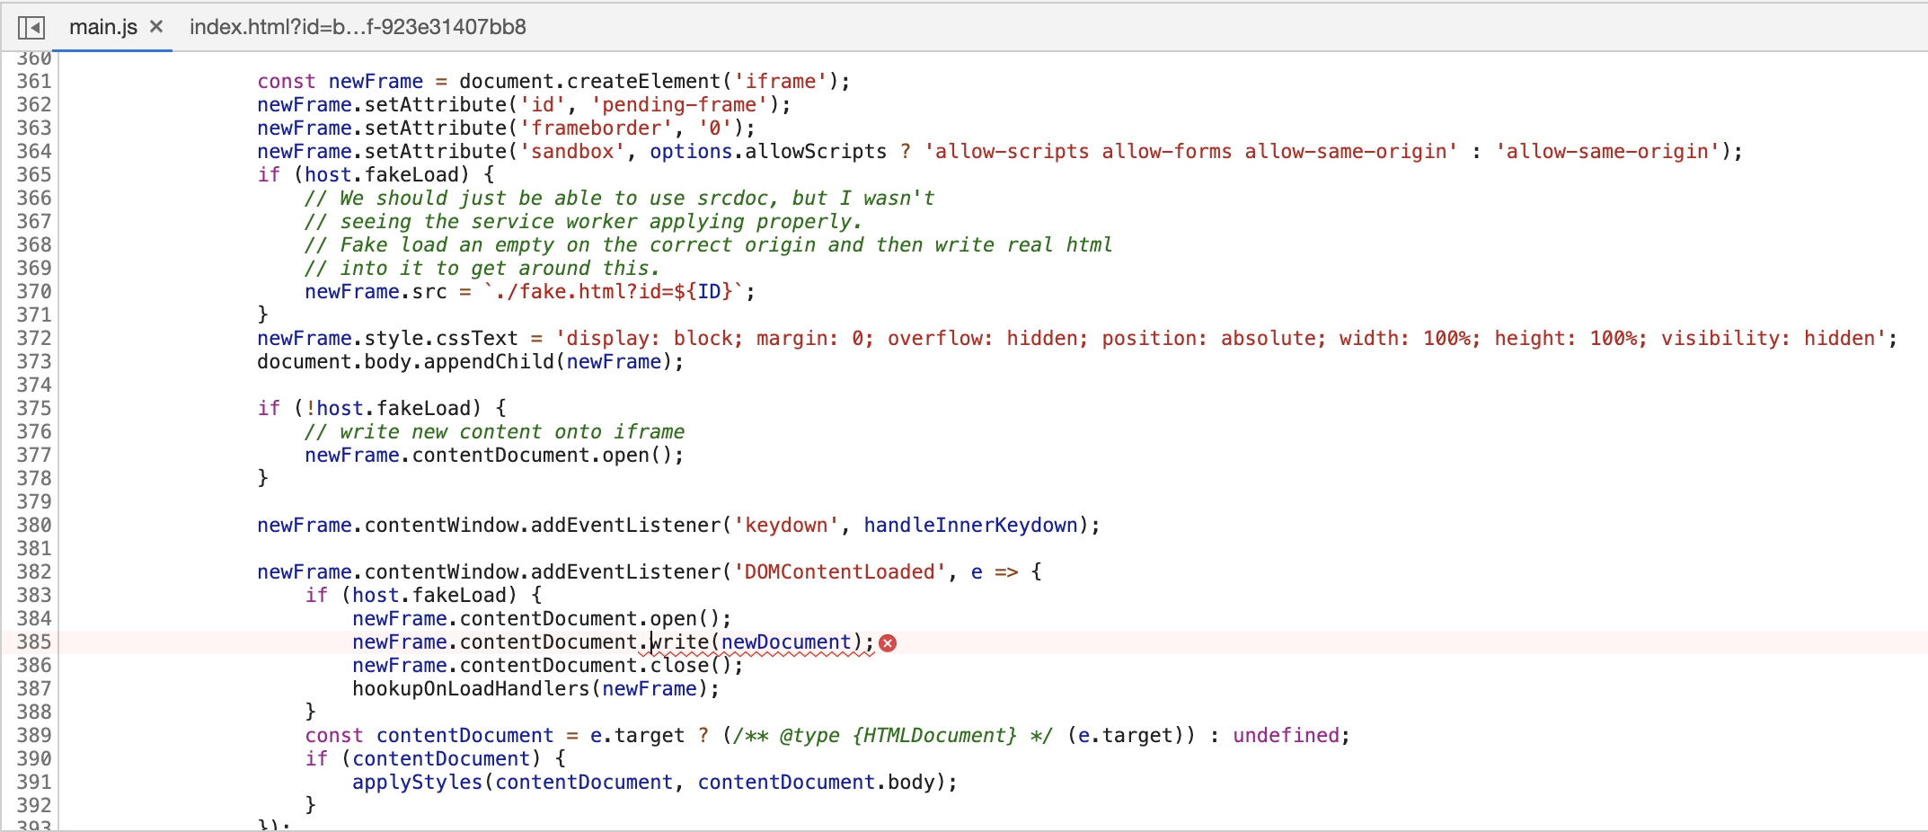Click 'newDocument' on line 385
The image size is (1928, 832).
tap(786, 642)
